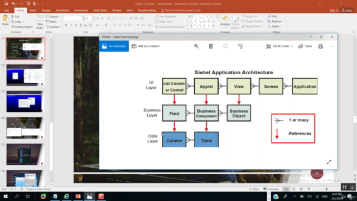Click Add to a creation
The image size is (357, 201).
click(146, 46)
